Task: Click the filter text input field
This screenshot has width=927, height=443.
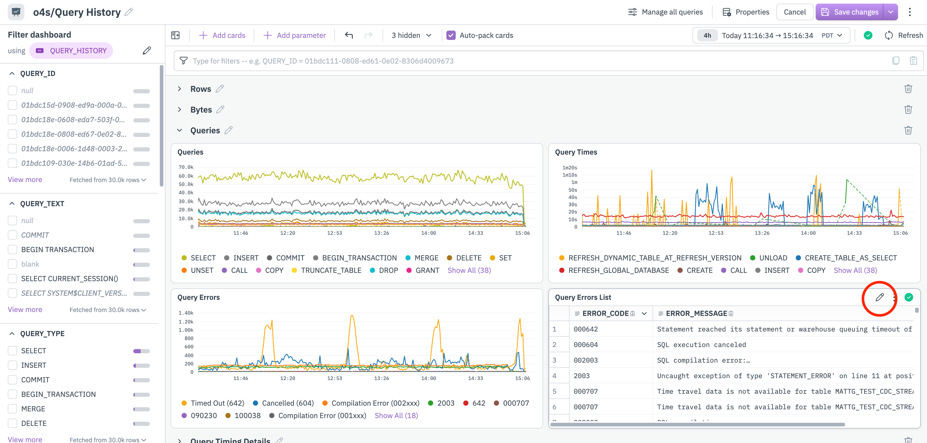Action: 504,61
